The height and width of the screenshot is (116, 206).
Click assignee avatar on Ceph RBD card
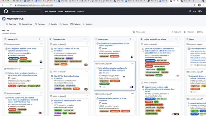[132, 57]
